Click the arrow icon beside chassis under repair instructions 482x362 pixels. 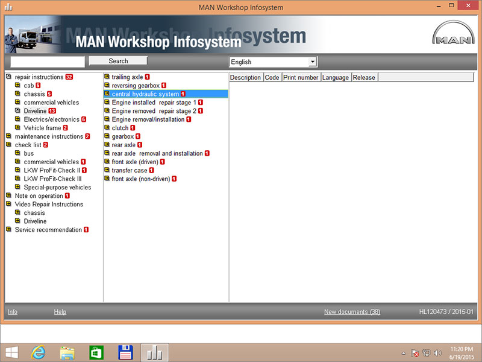click(x=18, y=94)
